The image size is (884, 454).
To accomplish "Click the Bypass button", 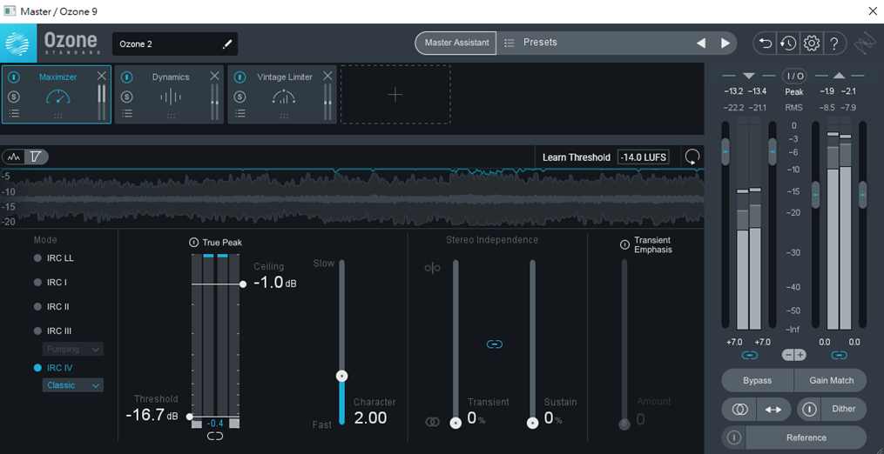I will (757, 381).
